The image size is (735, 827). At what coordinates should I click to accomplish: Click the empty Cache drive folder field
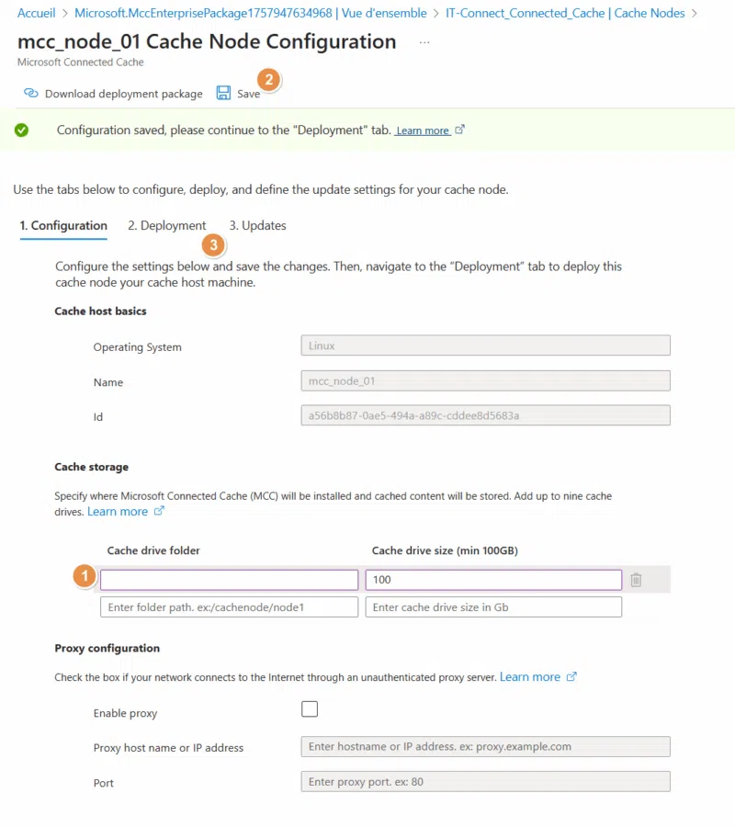pyautogui.click(x=229, y=580)
